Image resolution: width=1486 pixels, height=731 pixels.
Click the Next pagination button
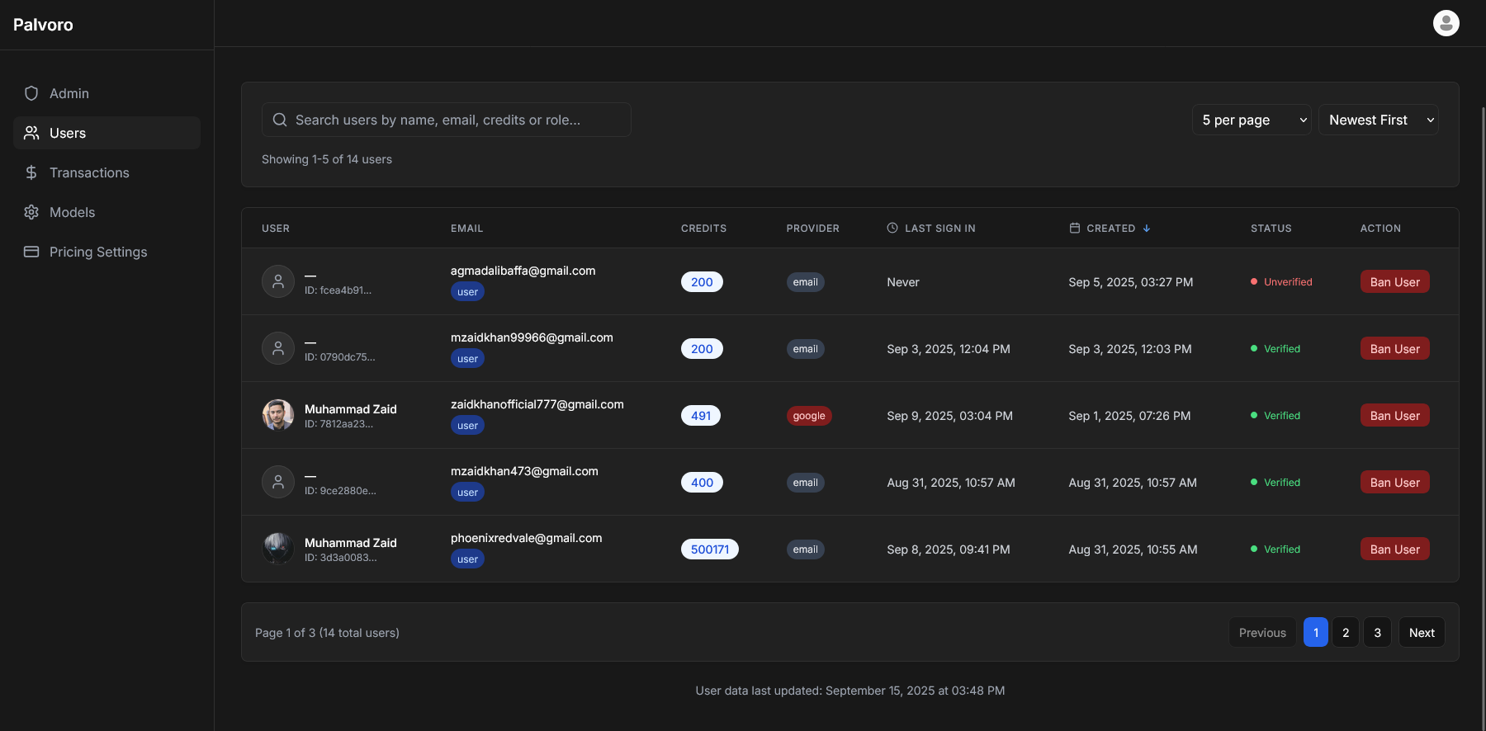click(1421, 633)
